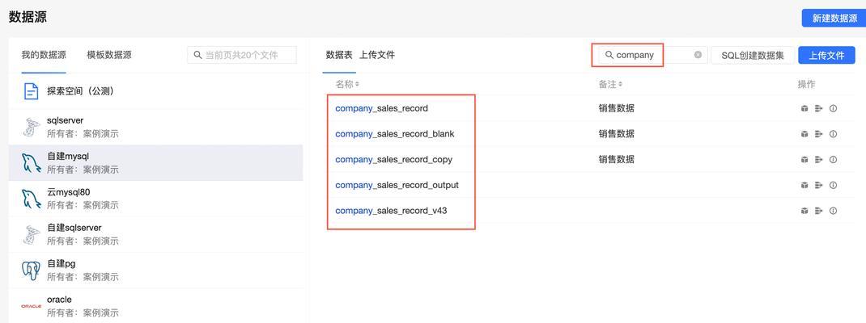Open the company_sales_record_blank table link
Screen dimensions: 866x323
coord(395,134)
